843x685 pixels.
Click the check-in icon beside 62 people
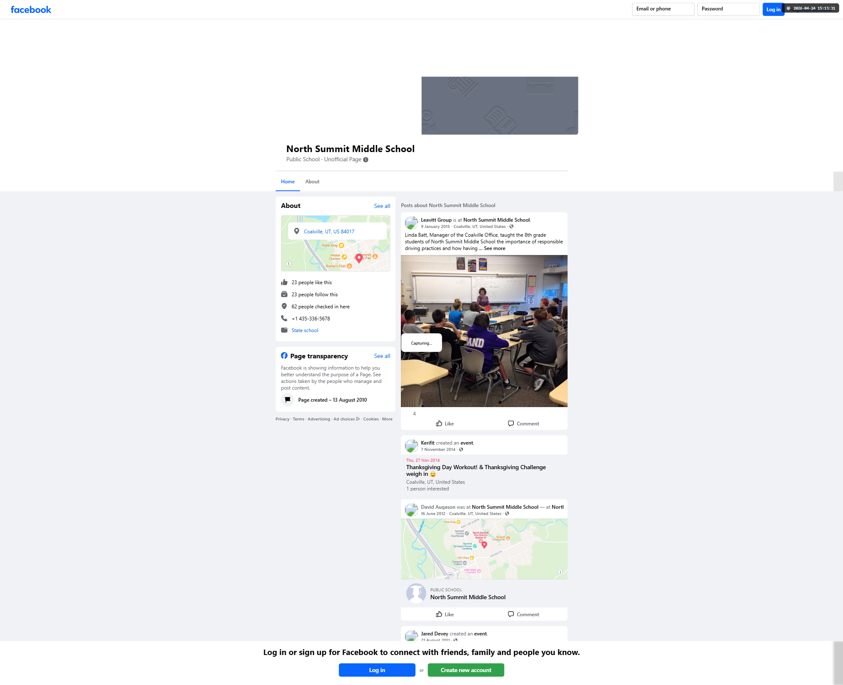point(284,306)
